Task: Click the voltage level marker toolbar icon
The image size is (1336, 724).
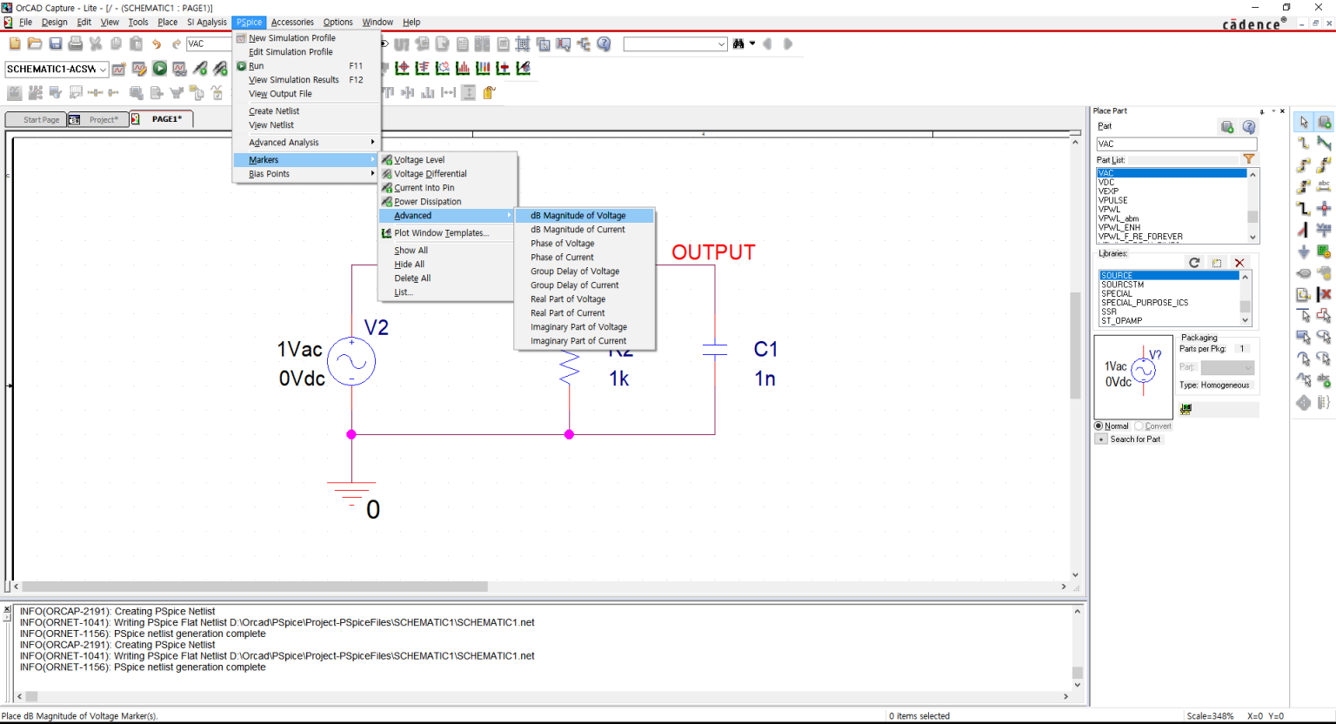Action: pos(200,68)
